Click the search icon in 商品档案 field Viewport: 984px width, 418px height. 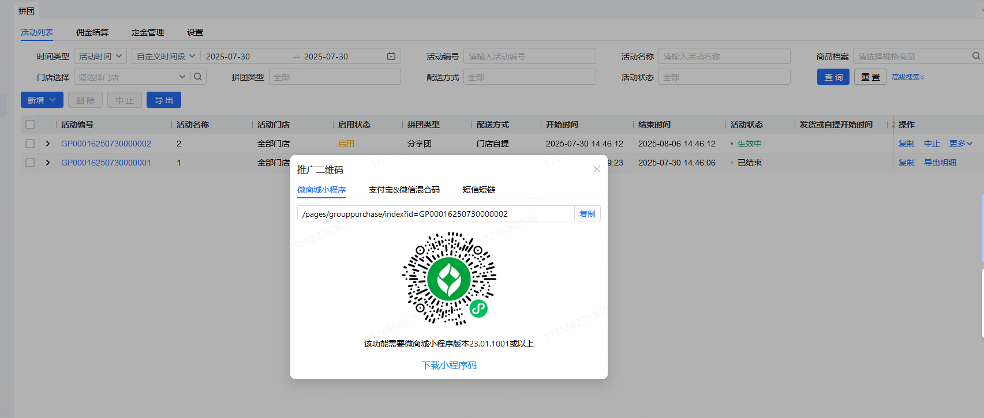click(x=976, y=56)
